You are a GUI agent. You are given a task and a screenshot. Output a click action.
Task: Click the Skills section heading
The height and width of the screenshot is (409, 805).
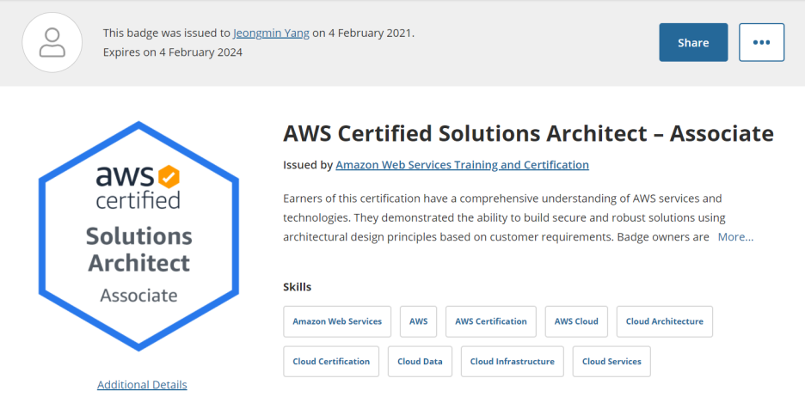coord(298,287)
